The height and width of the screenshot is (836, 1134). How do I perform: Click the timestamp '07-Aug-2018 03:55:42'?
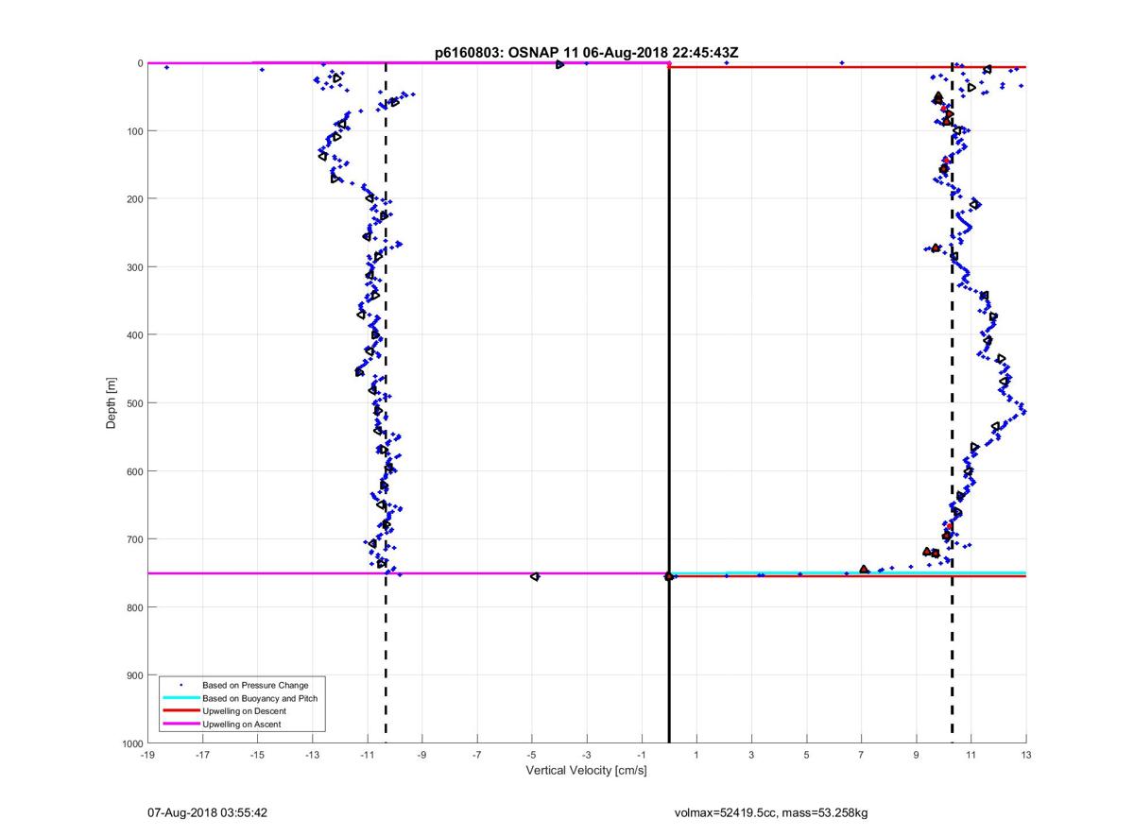click(208, 812)
